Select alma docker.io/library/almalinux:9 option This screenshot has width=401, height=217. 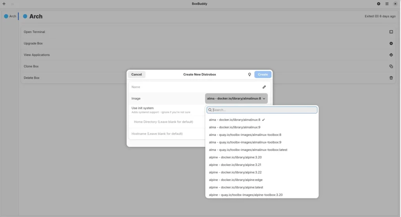(262, 127)
